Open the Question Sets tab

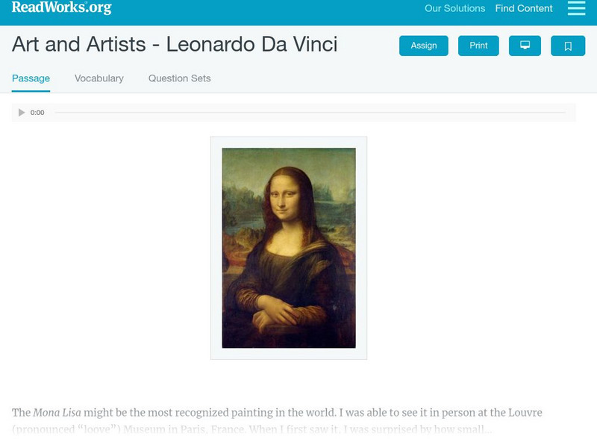tap(179, 78)
